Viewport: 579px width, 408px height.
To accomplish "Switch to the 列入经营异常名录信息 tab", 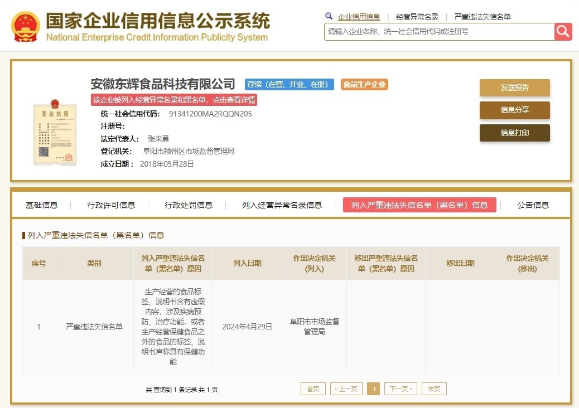I will 282,205.
